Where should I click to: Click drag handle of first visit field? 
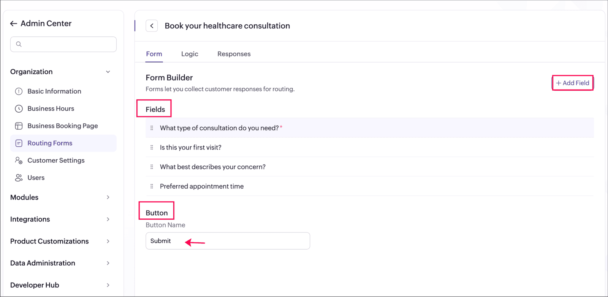152,148
